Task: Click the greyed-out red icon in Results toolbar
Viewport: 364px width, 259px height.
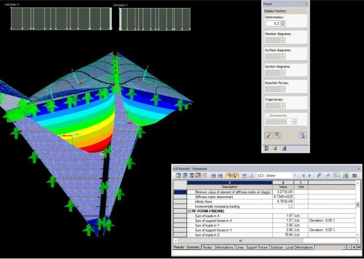Action: (205, 176)
